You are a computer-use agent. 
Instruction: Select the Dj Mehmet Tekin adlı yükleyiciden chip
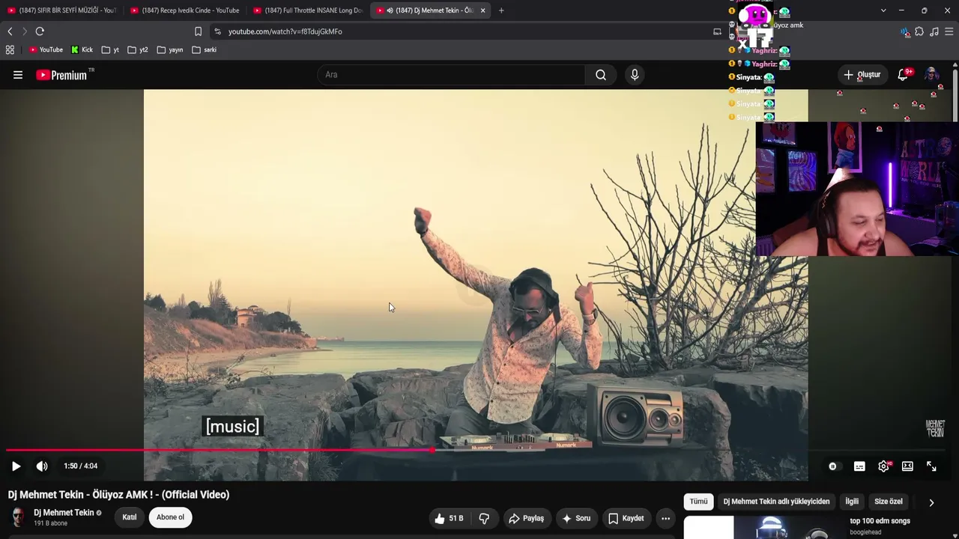776,502
